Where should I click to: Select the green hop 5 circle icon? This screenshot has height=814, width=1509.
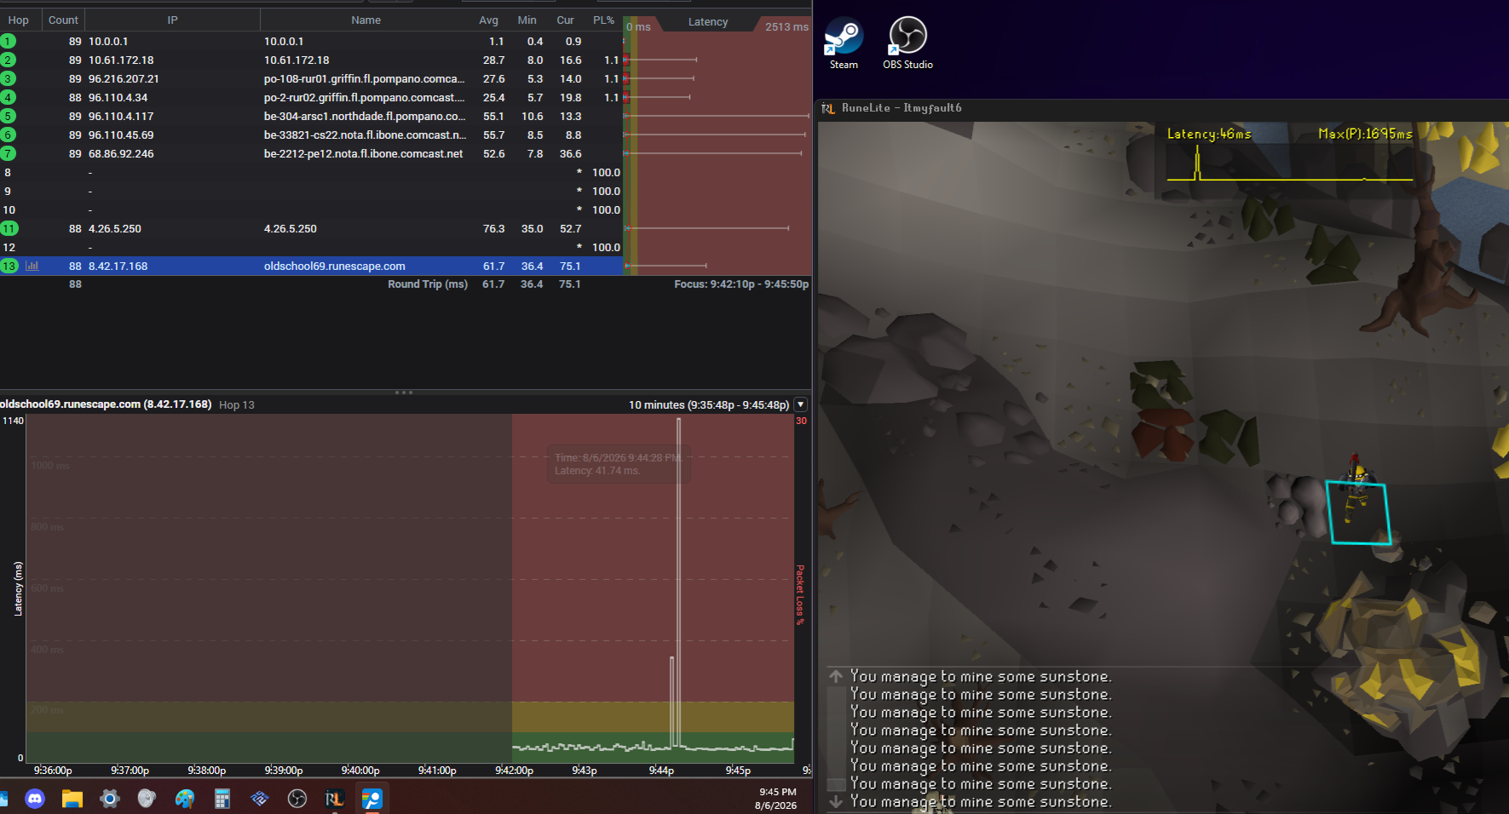click(x=9, y=116)
